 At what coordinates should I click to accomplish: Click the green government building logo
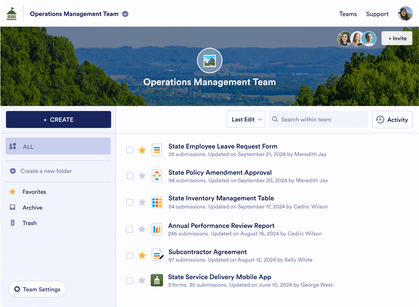[x=12, y=14]
